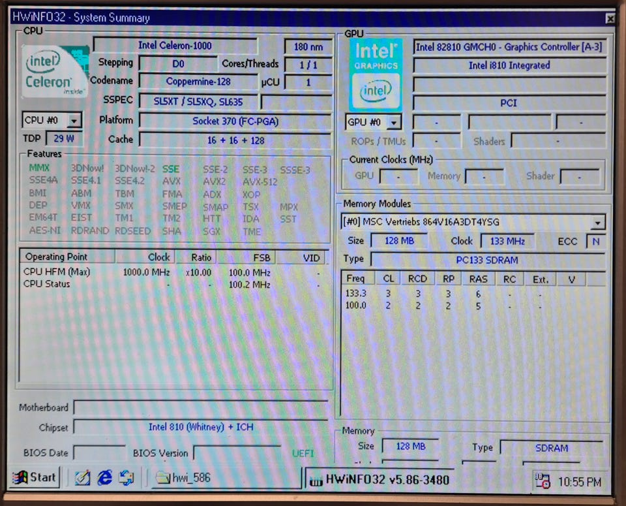Click the Freq column header in timing table

pos(357,279)
